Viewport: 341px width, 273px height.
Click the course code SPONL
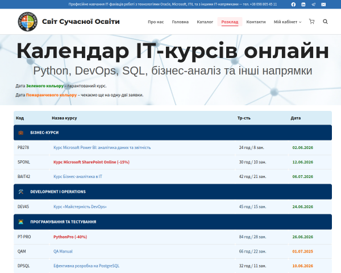coord(24,162)
